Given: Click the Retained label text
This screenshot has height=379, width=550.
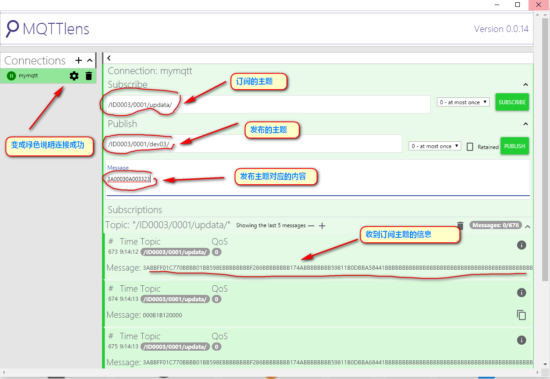Looking at the screenshot, I should tap(488, 147).
